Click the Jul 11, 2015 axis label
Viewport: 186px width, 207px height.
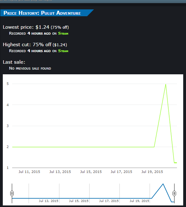pyautogui.click(x=29, y=172)
